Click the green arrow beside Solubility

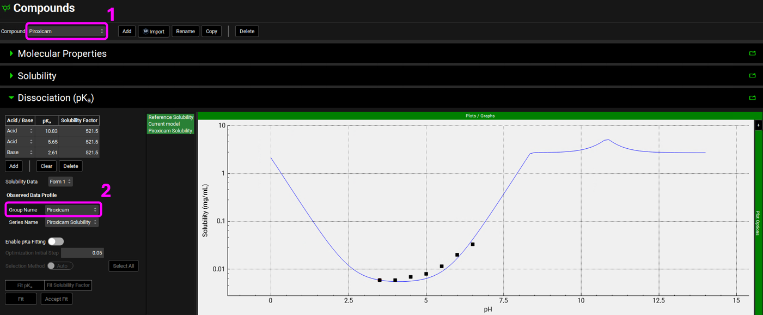coord(11,76)
